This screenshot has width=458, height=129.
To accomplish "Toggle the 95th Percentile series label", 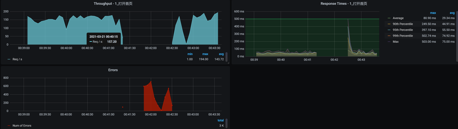I will [x=403, y=30].
